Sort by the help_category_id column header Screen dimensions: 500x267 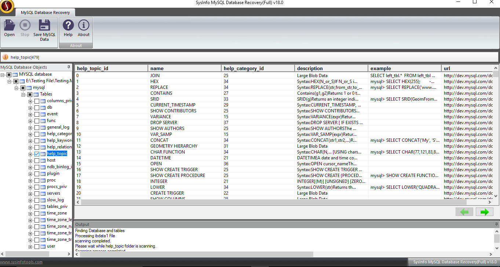pyautogui.click(x=244, y=68)
